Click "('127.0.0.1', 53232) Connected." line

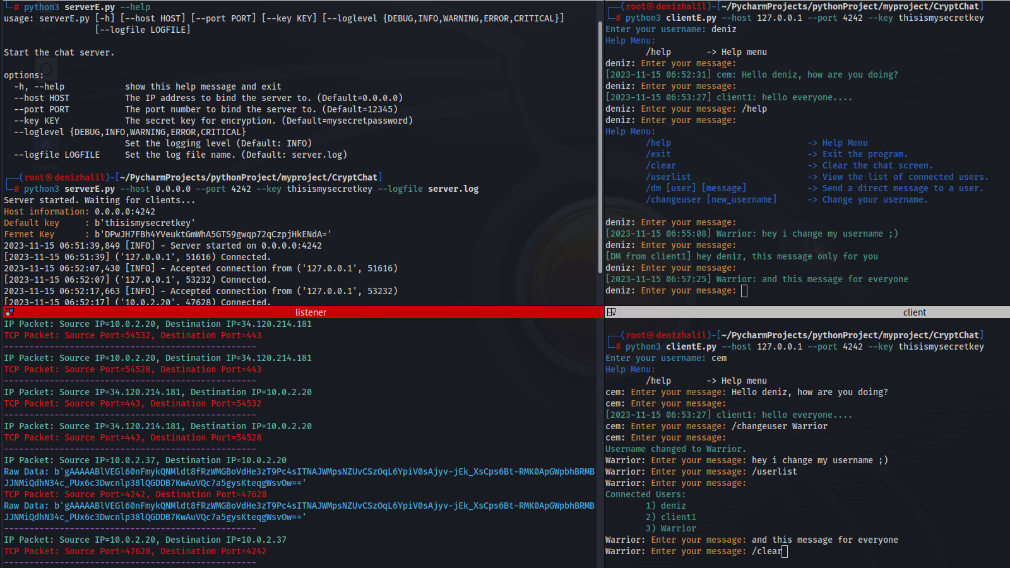tap(138, 280)
